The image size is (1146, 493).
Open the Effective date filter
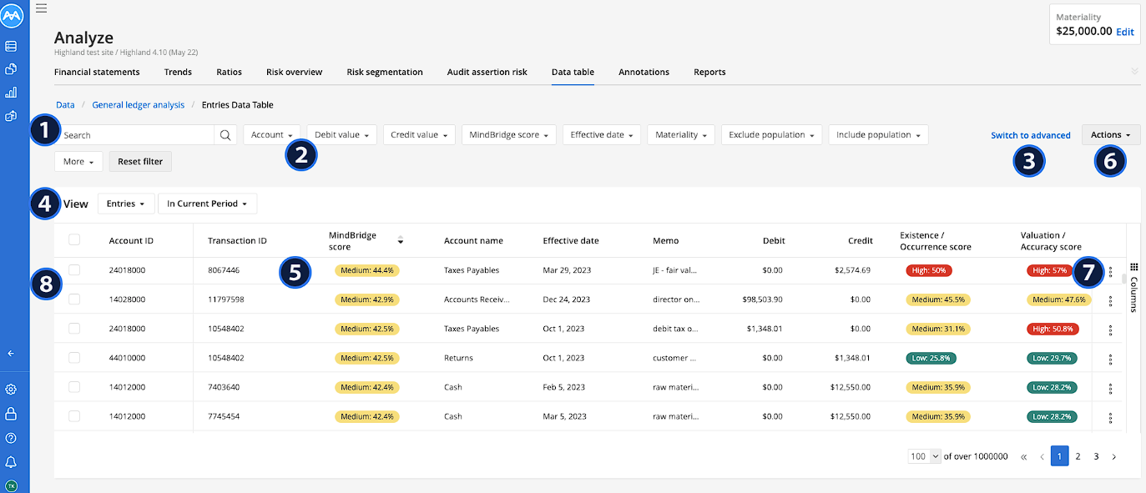point(602,135)
